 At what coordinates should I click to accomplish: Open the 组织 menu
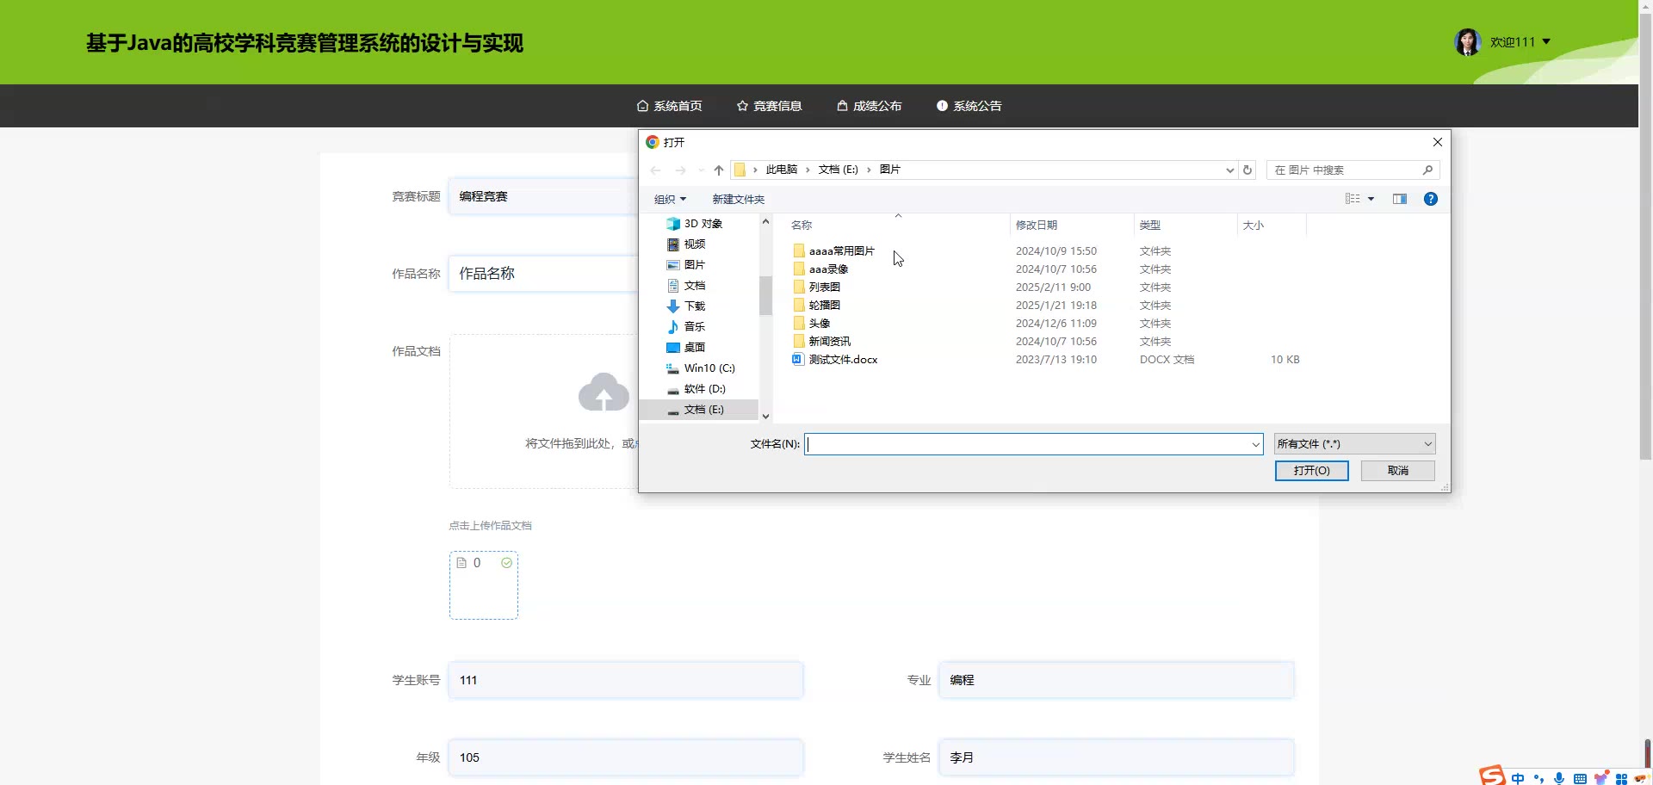tap(670, 200)
